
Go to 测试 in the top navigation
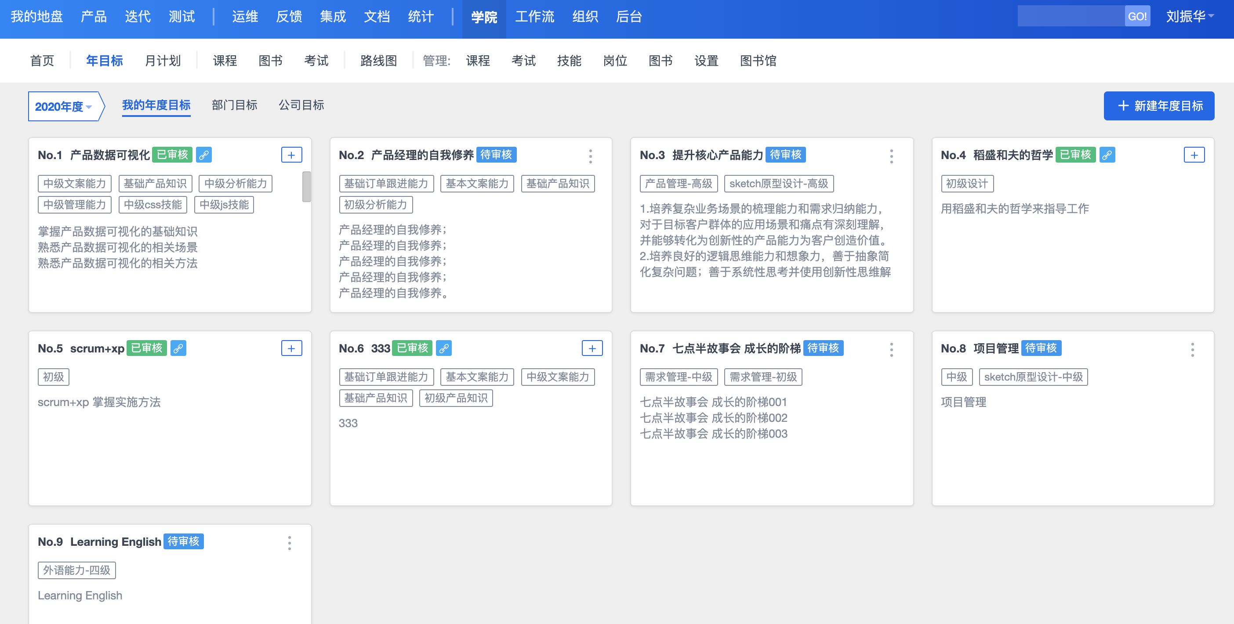[181, 17]
